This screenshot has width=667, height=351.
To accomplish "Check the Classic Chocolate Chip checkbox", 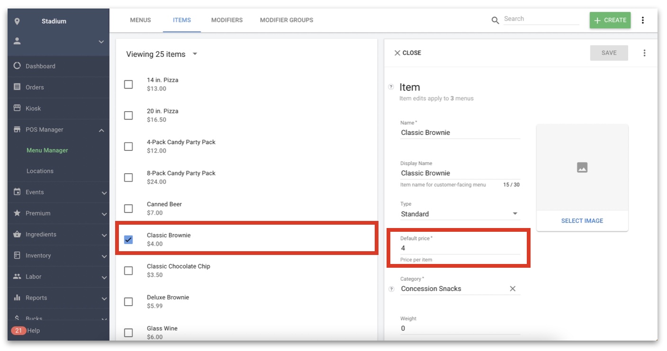I will point(128,271).
